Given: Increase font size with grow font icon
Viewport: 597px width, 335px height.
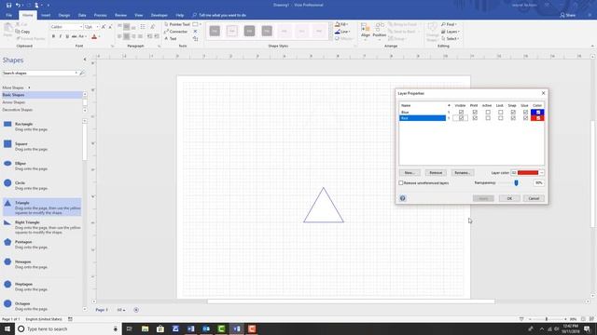Looking at the screenshot, I should (104, 27).
